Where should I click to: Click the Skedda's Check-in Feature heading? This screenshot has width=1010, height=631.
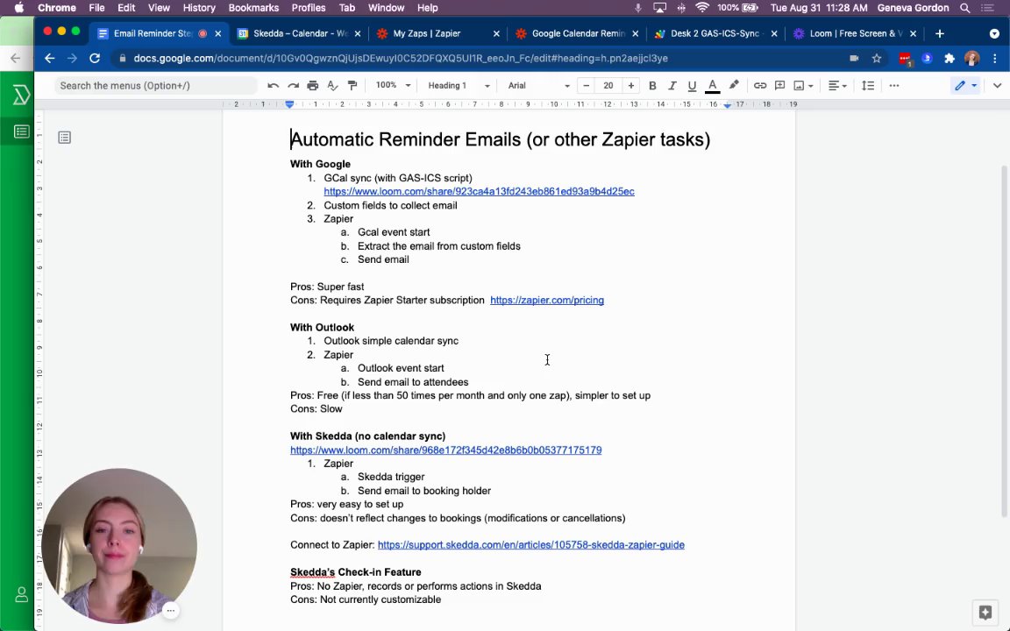click(x=356, y=572)
